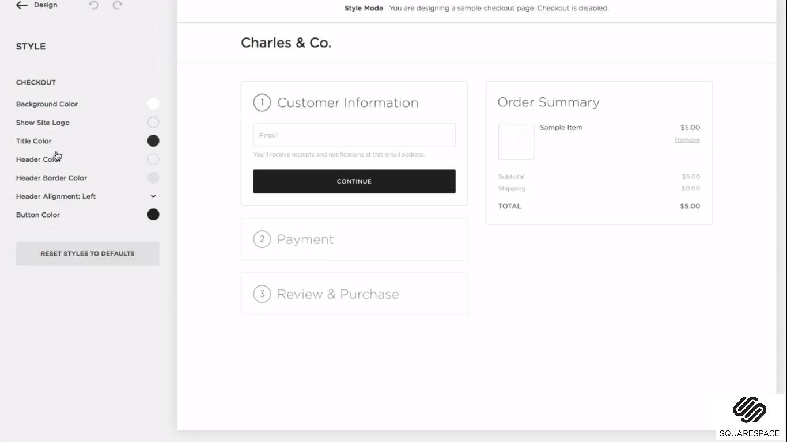787x442 pixels.
Task: Click the Charles & Co. site title
Action: coord(286,43)
